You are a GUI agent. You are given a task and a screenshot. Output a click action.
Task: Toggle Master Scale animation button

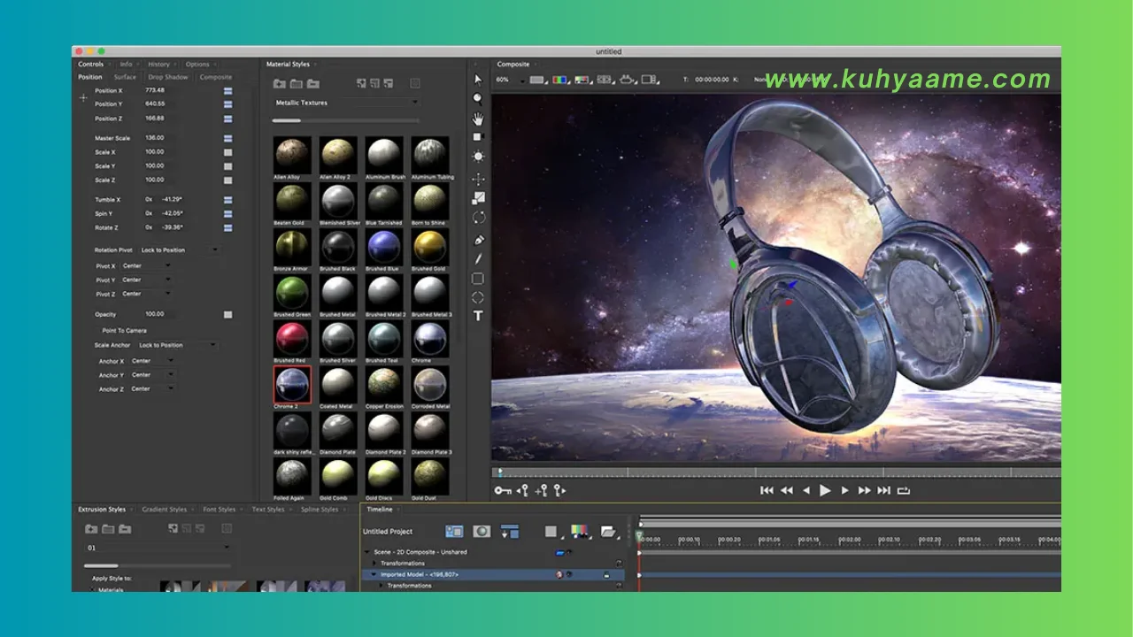227,138
